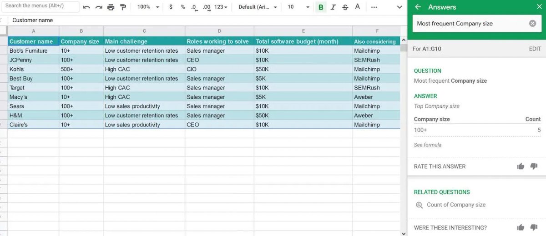Rate this answer thumbs up
Viewport: 546px width, 236px height.
(x=521, y=166)
